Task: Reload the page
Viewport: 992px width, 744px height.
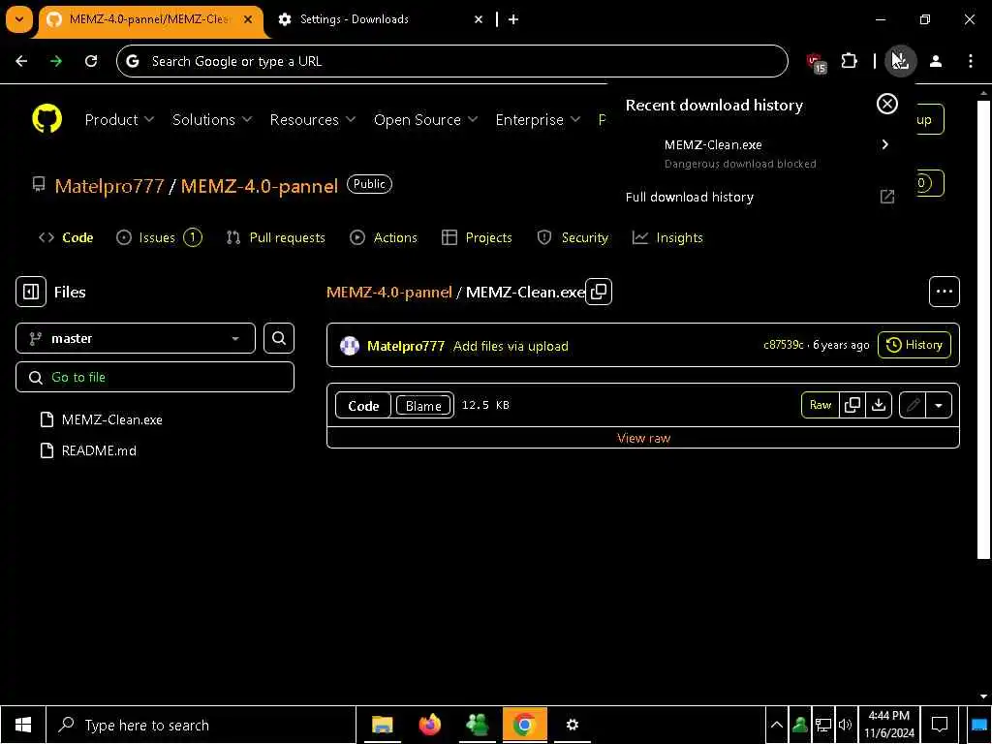Action: tap(91, 61)
